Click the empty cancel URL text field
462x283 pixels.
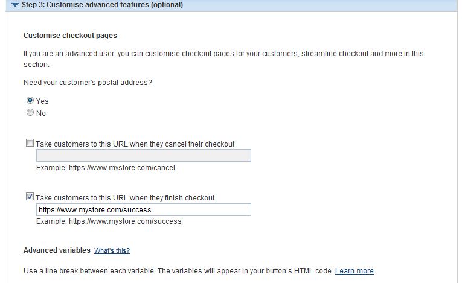143,156
